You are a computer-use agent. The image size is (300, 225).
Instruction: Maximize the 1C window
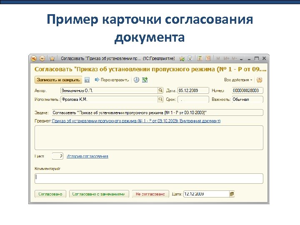pyautogui.click(x=257, y=59)
